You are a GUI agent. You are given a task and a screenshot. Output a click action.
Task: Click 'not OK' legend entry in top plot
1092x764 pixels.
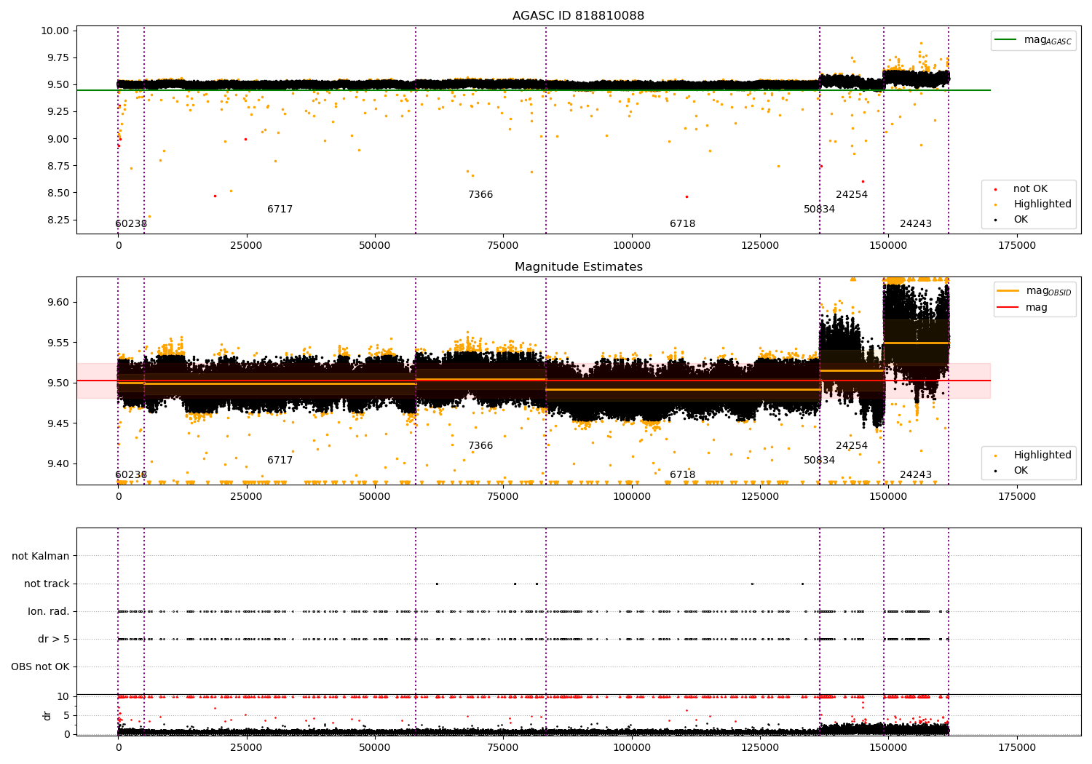click(x=1030, y=189)
